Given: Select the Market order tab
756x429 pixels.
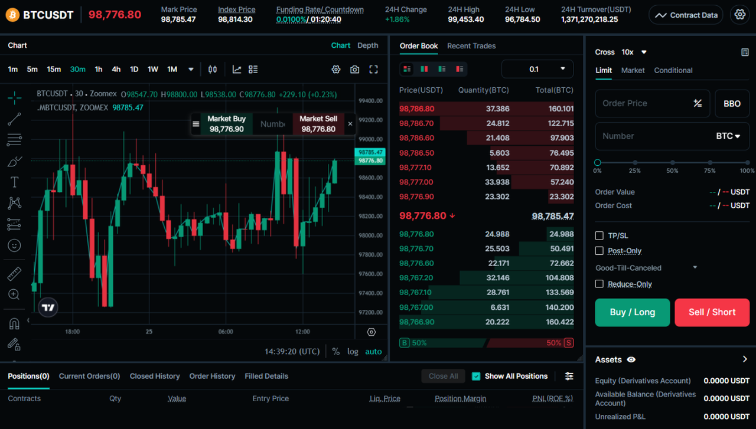Looking at the screenshot, I should coord(633,70).
